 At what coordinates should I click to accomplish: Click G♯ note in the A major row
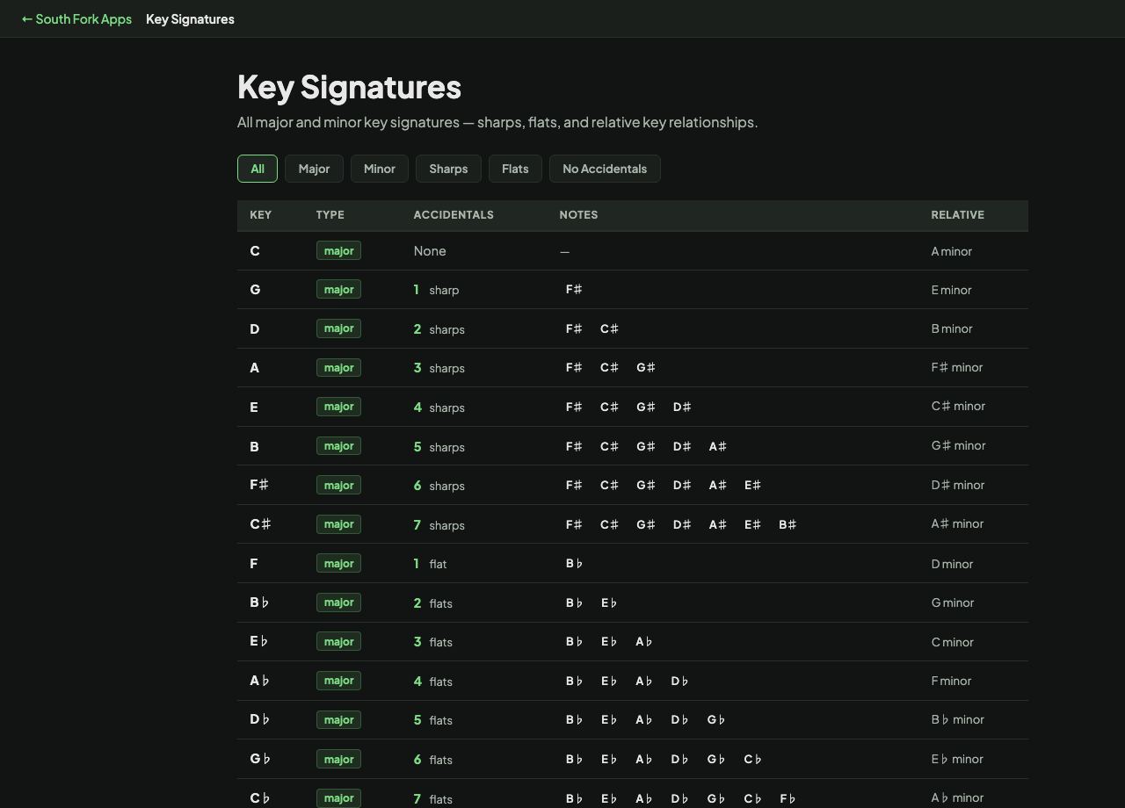coord(646,368)
